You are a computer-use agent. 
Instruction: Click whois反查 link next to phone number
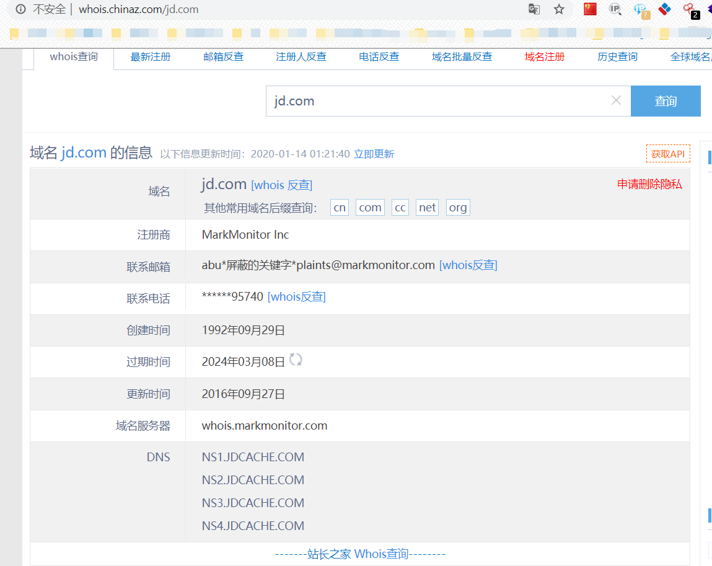tap(297, 296)
